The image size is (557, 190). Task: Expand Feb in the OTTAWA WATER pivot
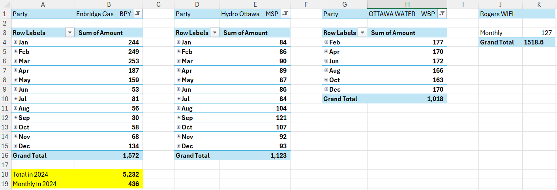(326, 42)
